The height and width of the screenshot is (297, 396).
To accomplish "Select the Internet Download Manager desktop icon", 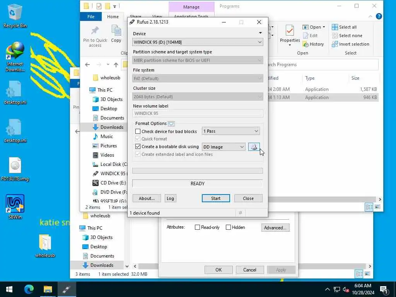I will tap(15, 56).
